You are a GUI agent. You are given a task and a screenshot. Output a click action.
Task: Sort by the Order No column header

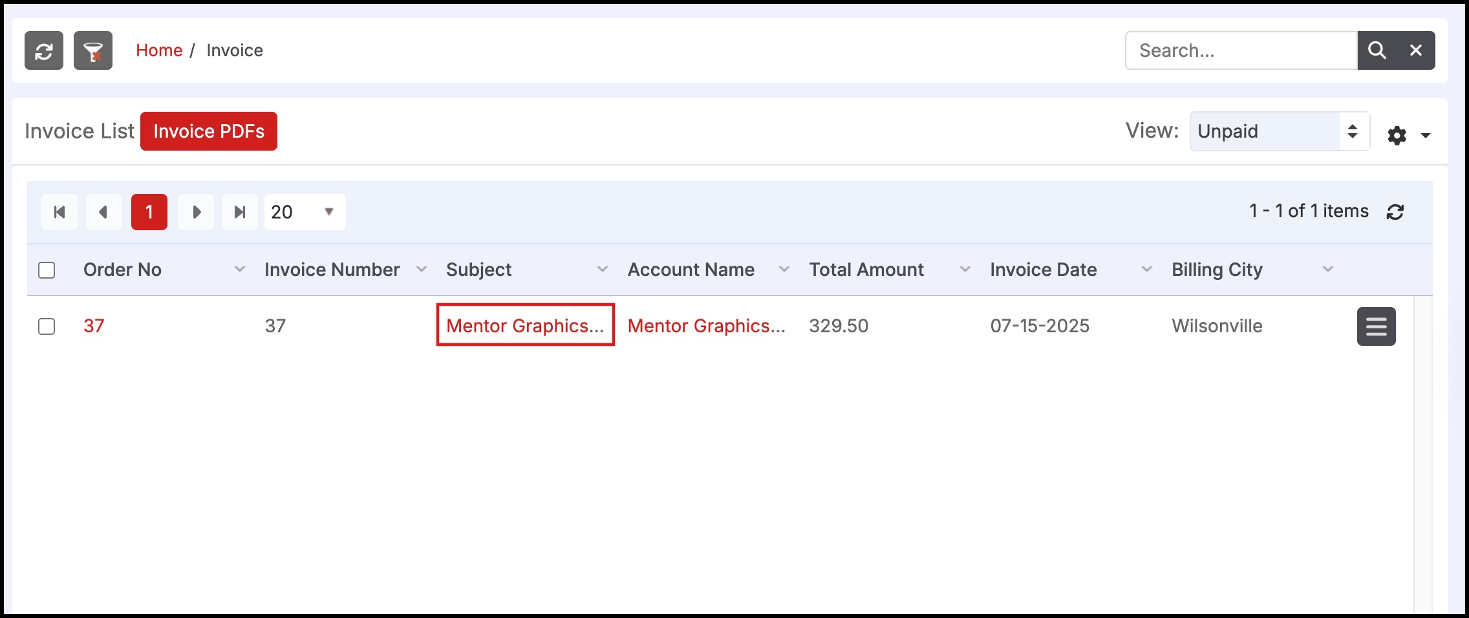click(123, 270)
